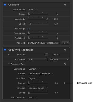Image resolution: width=93 pixels, height=102 pixels.
Task: Click the Amplitude slider handle
Action: pos(47,19)
